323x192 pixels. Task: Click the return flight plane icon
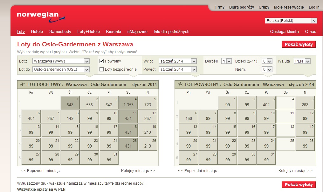click(180, 84)
